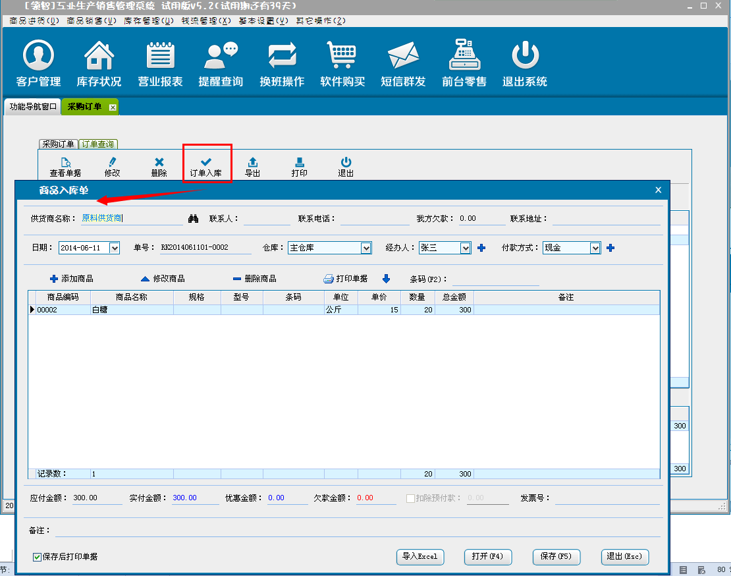Click binoculars icon to search supplier
Screen dimensions: 731x576
194,218
